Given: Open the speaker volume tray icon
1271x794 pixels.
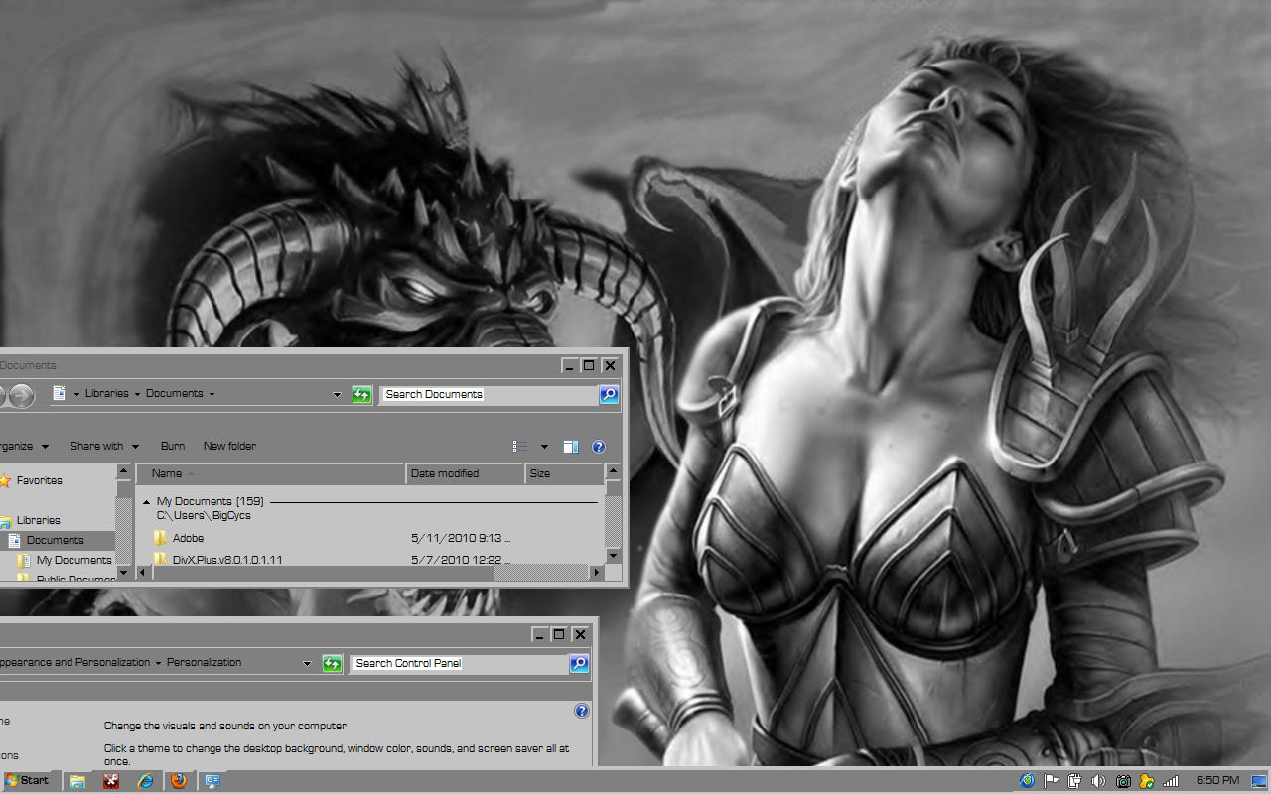Looking at the screenshot, I should [1098, 781].
